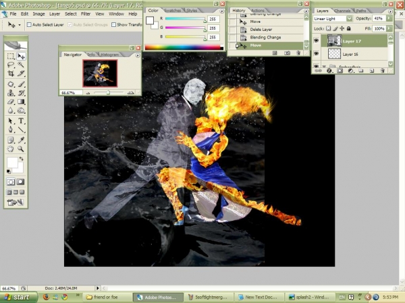
Task: Select the Rectangular Marquee tool
Action: click(x=11, y=56)
